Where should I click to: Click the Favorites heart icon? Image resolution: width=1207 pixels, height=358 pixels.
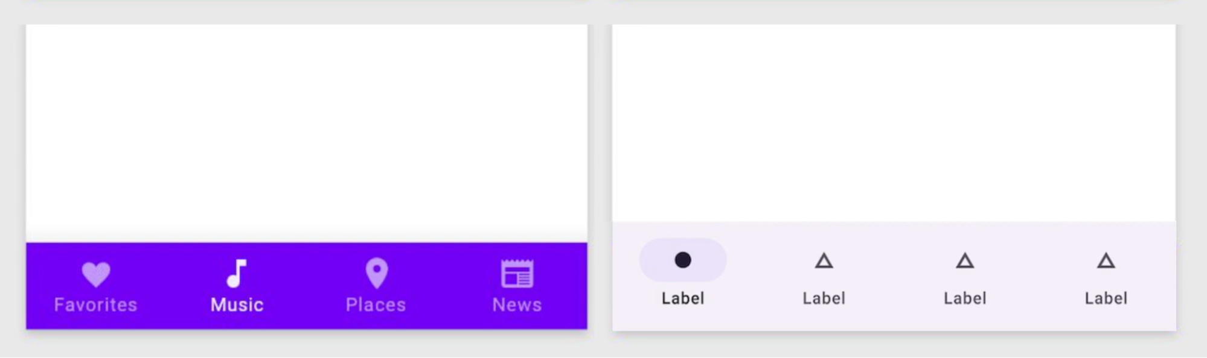click(x=96, y=274)
